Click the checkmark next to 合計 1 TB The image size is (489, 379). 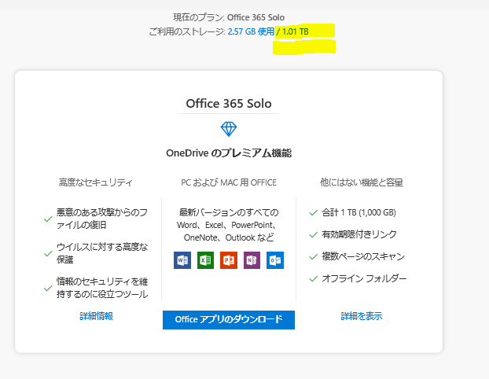313,213
